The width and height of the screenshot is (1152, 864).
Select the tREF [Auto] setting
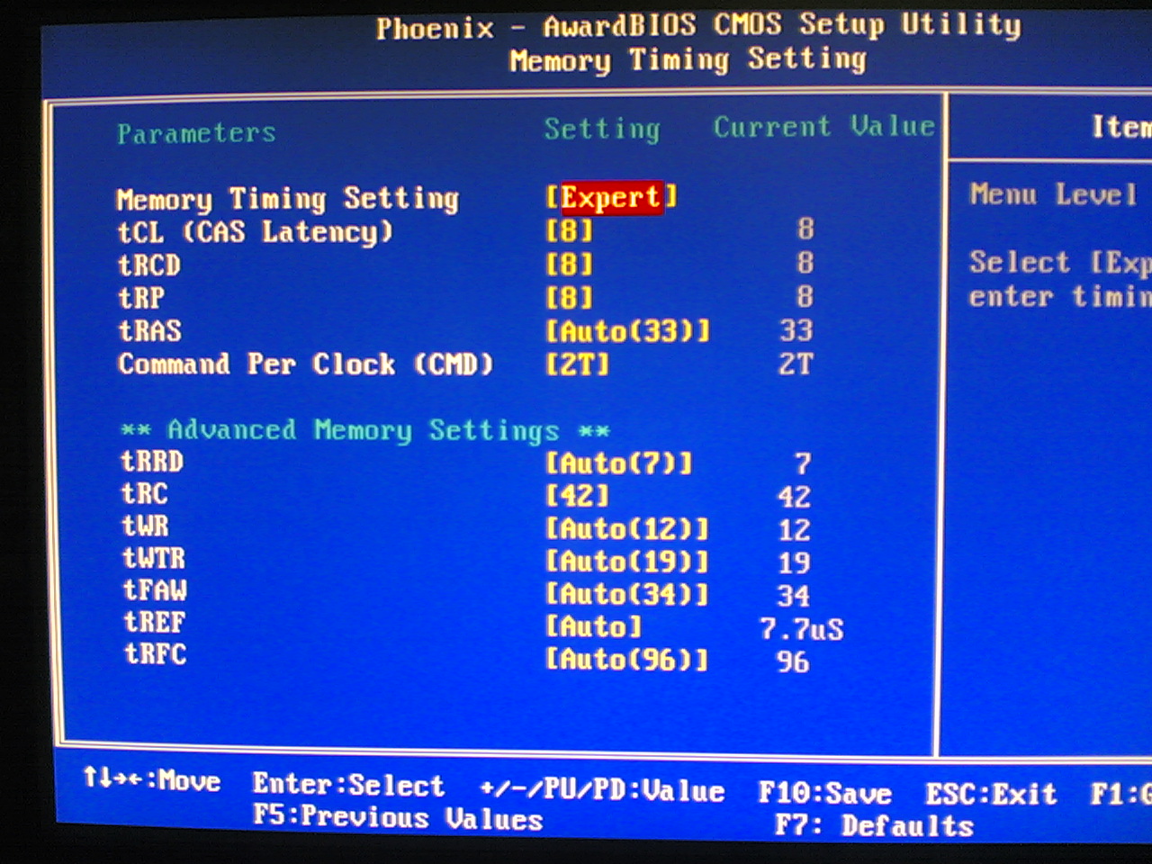pyautogui.click(x=594, y=626)
